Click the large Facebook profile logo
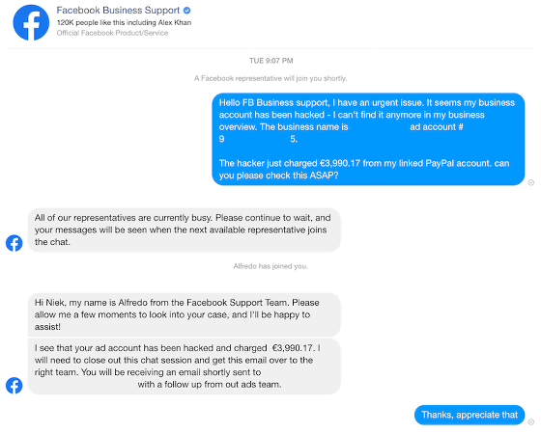 [x=31, y=23]
